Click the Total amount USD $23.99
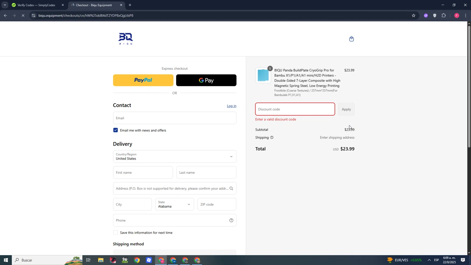Image resolution: width=471 pixels, height=265 pixels. (x=344, y=149)
